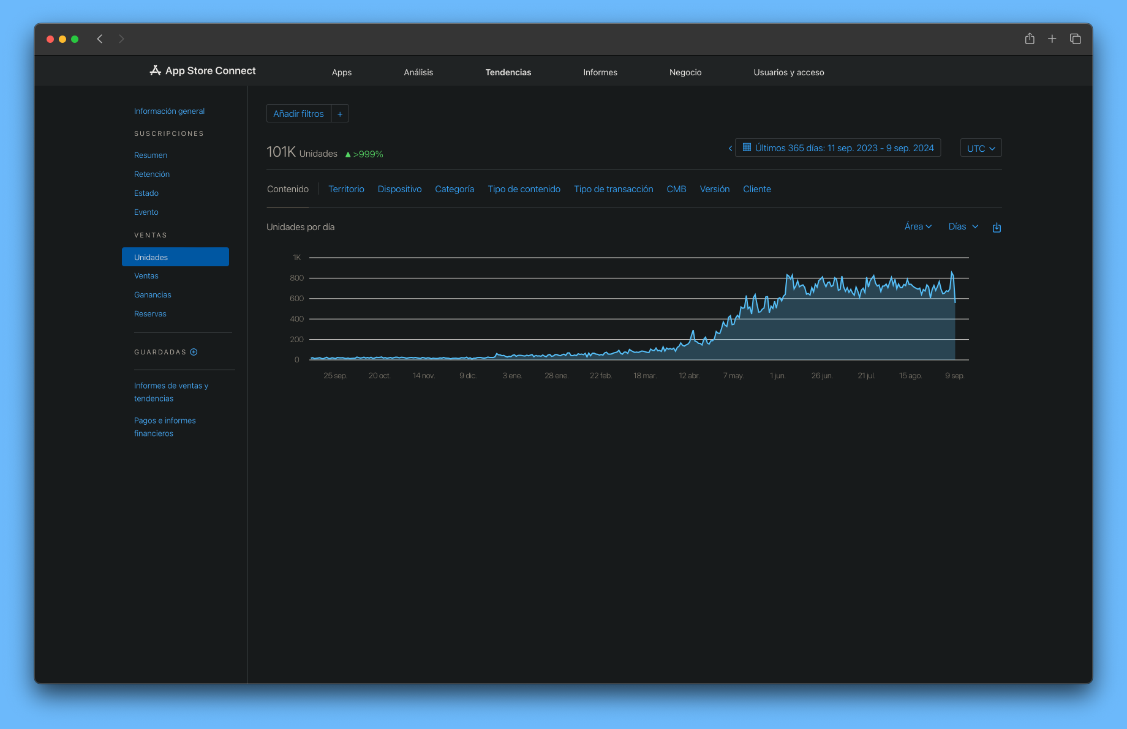Open a new tab with the + icon
This screenshot has height=729, width=1127.
click(x=1052, y=39)
